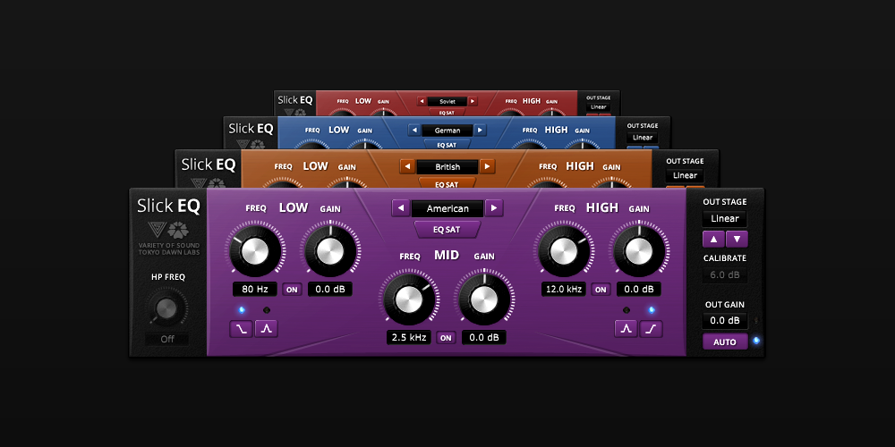Click the MID GAIN knob
Screen dimensions: 895x447
pos(484,299)
